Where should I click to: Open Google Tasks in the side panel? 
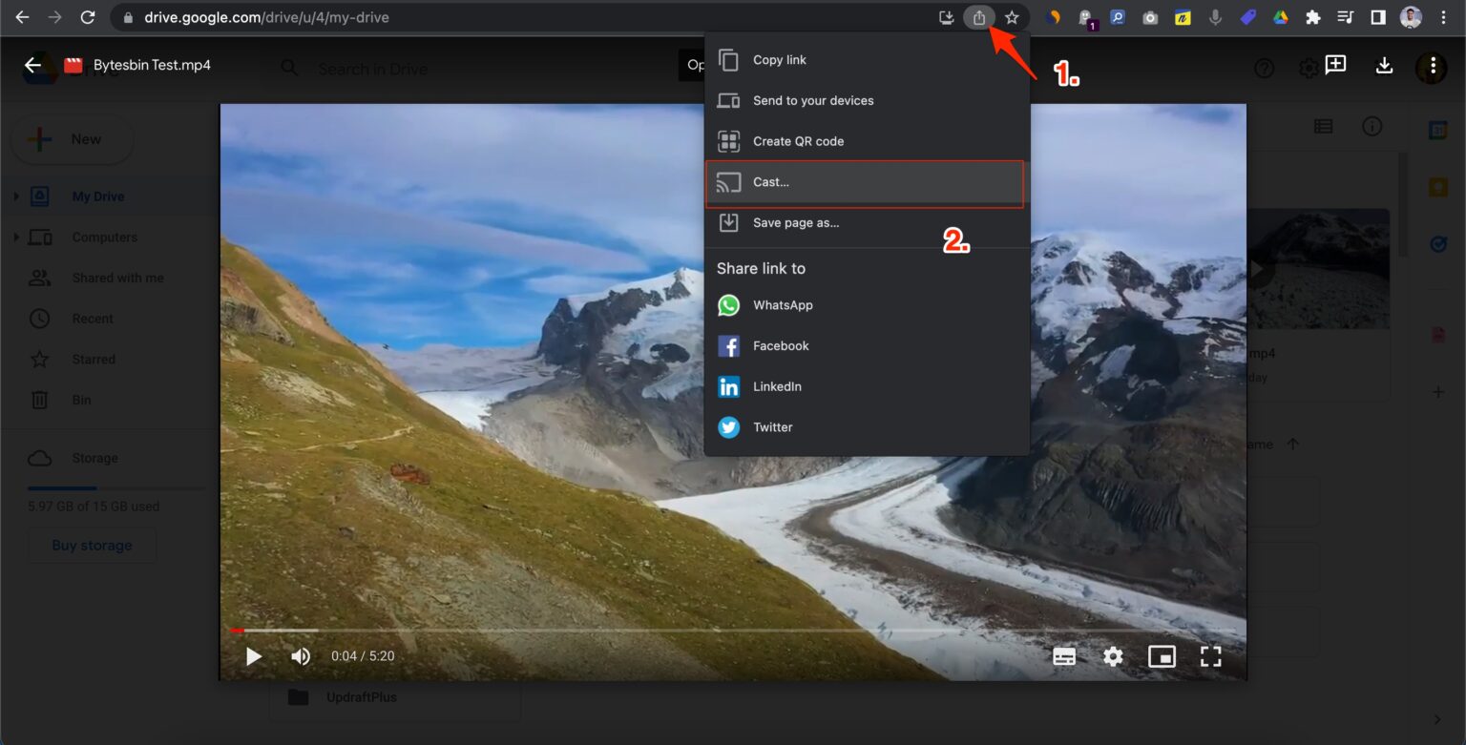point(1438,244)
